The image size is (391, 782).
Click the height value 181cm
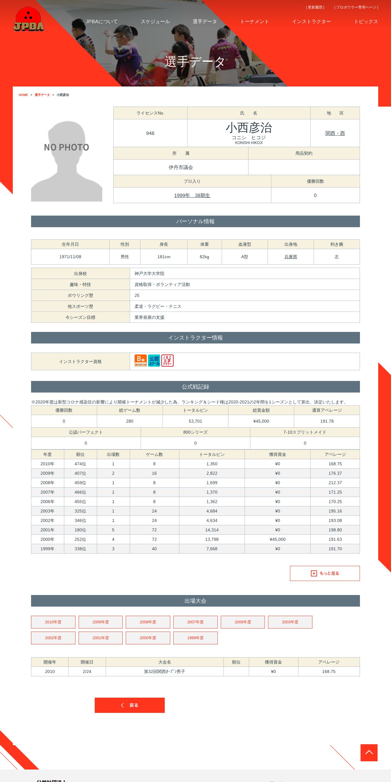pos(164,257)
